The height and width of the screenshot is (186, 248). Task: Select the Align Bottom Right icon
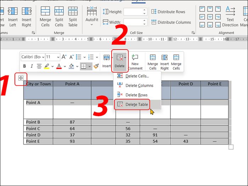(218, 25)
